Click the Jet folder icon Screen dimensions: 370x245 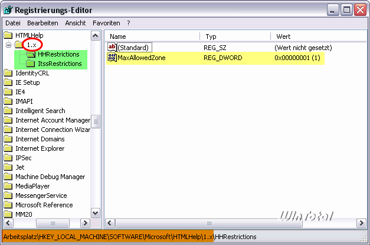tap(8, 167)
